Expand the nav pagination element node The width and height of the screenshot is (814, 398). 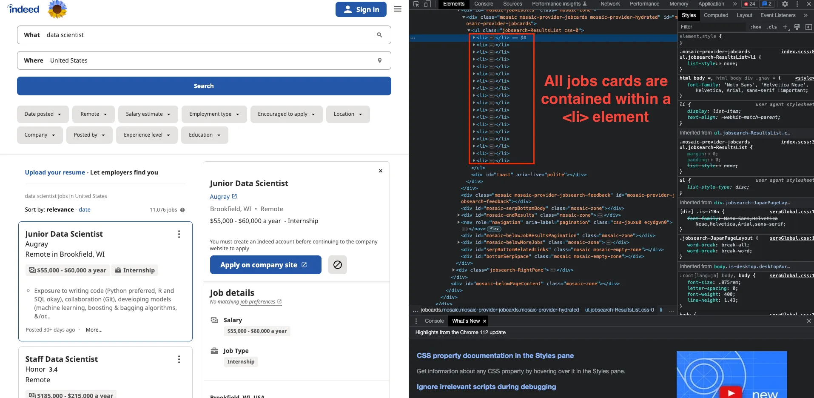[458, 222]
